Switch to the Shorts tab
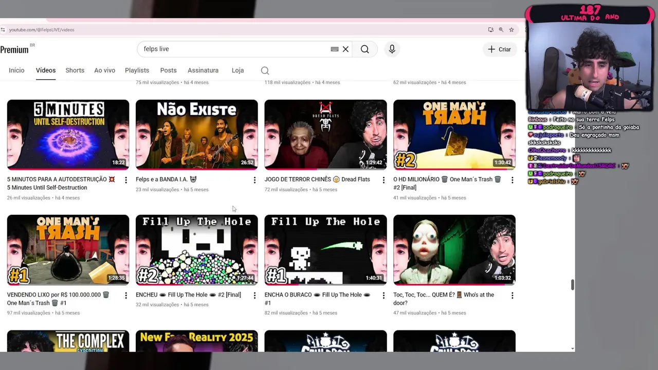The width and height of the screenshot is (658, 370). tap(75, 70)
